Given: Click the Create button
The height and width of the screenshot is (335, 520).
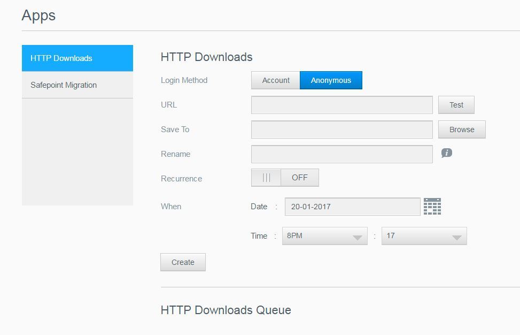Looking at the screenshot, I should pos(183,262).
